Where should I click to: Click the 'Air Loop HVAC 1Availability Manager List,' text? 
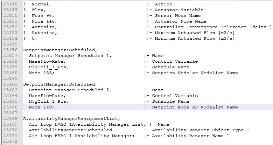(87, 124)
